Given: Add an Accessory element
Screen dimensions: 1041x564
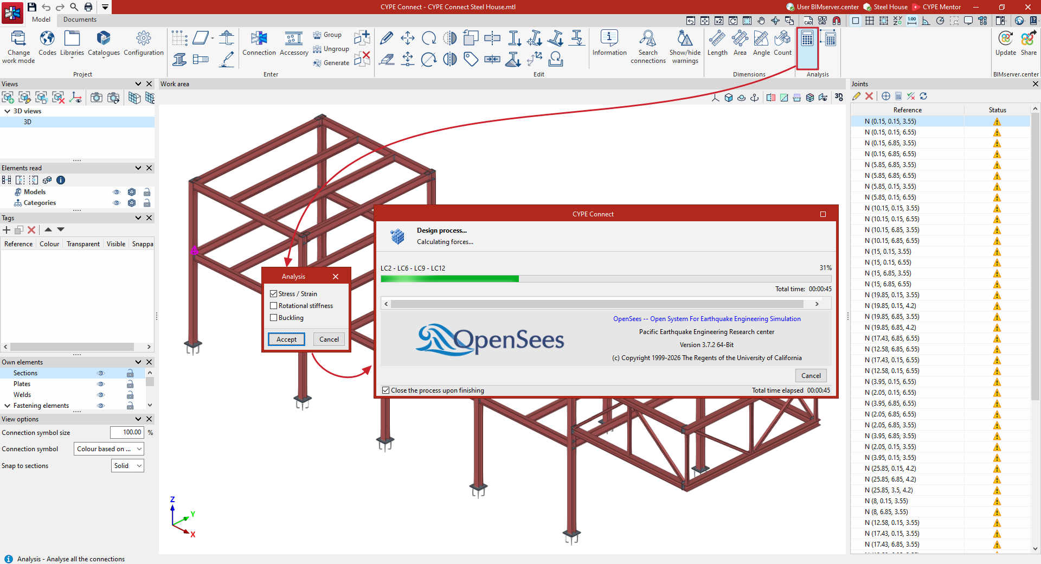Looking at the screenshot, I should pyautogui.click(x=294, y=43).
